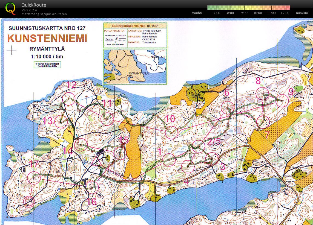Click the KUNSTENNIEMI map title
313x225 pixels.
47,38
